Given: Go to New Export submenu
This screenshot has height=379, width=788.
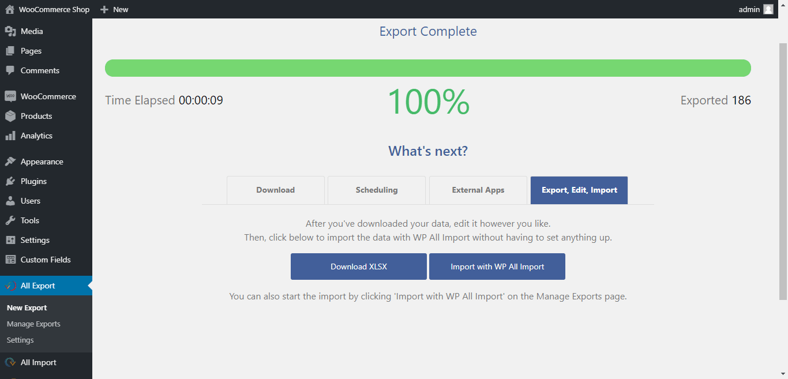Looking at the screenshot, I should coord(27,307).
